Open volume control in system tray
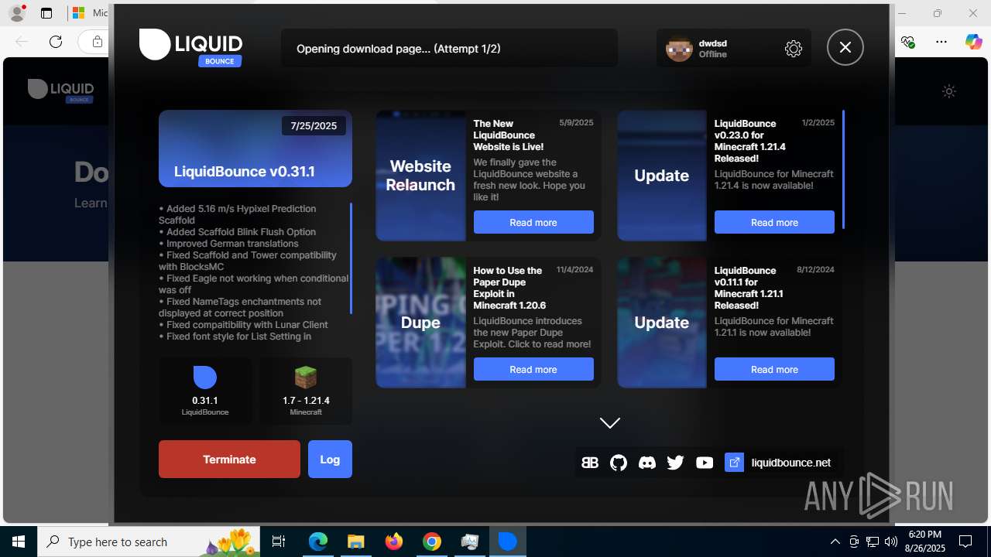 pyautogui.click(x=890, y=542)
